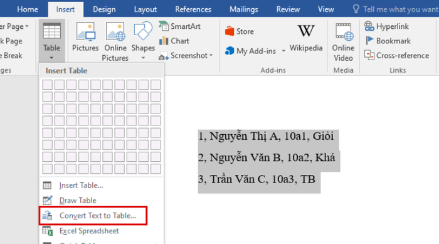Insert an Online Video
This screenshot has height=244, width=439.
point(343,42)
